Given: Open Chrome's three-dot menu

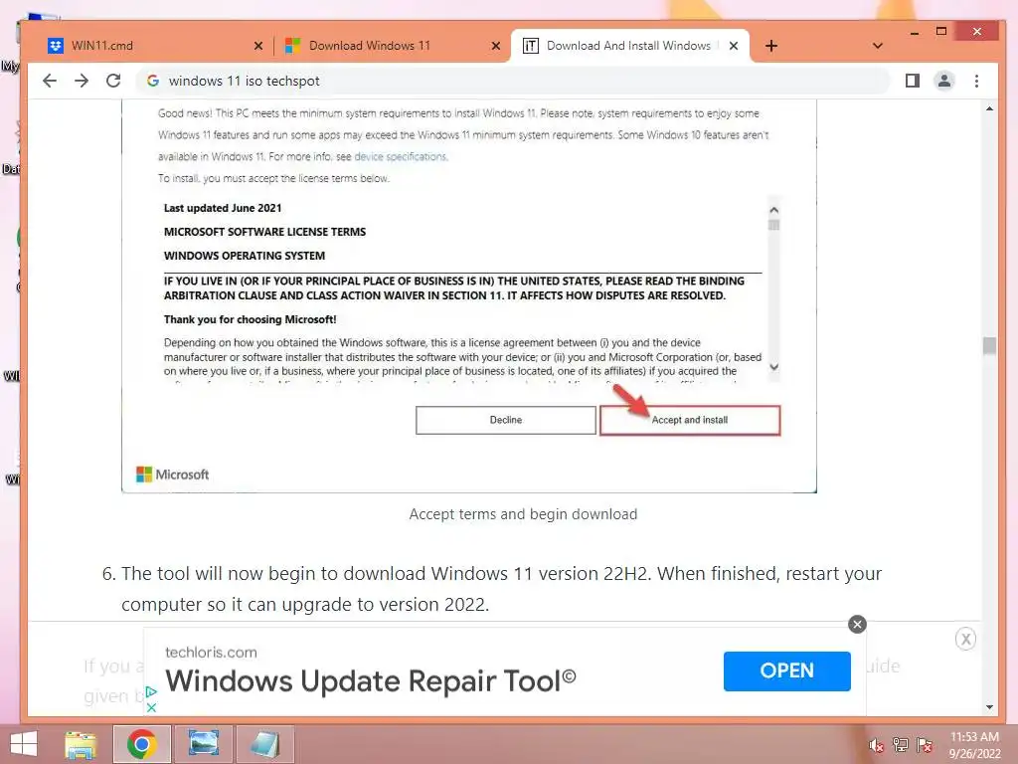Looking at the screenshot, I should tap(976, 81).
